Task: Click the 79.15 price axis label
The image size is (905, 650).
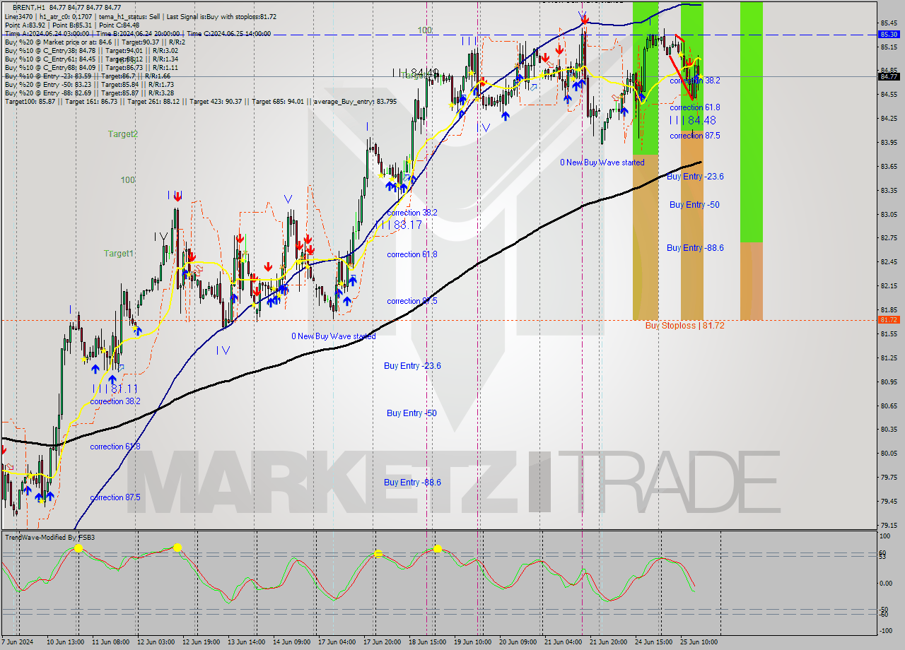Action: (889, 526)
